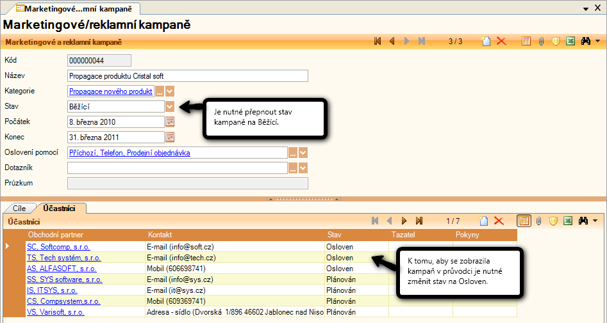Select the Účastníci tab
The height and width of the screenshot is (323, 607).
(x=60, y=208)
